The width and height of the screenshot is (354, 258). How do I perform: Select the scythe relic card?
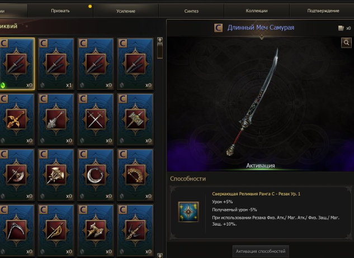tap(16, 230)
